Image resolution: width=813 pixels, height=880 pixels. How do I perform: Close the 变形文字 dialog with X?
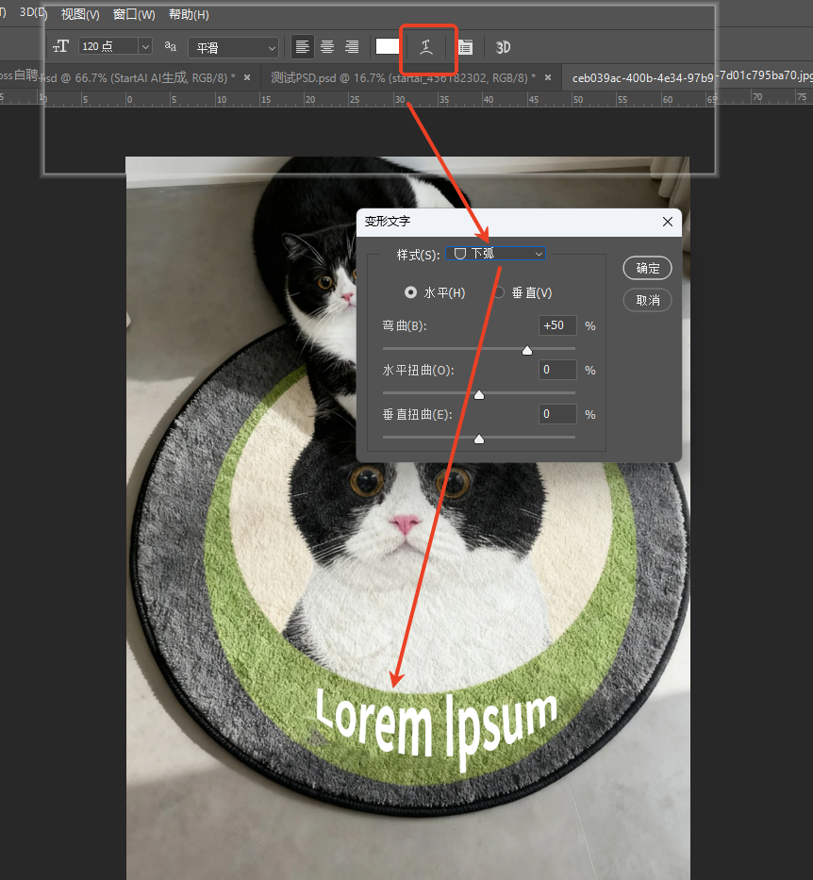pyautogui.click(x=668, y=222)
